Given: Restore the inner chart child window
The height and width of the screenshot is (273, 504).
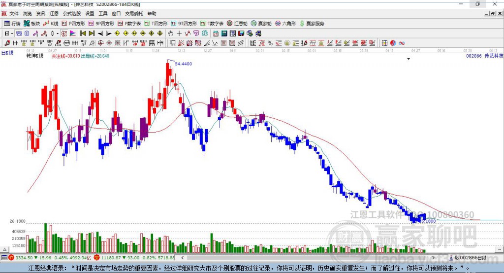Looking at the screenshot, I should pyautogui.click(x=493, y=13).
